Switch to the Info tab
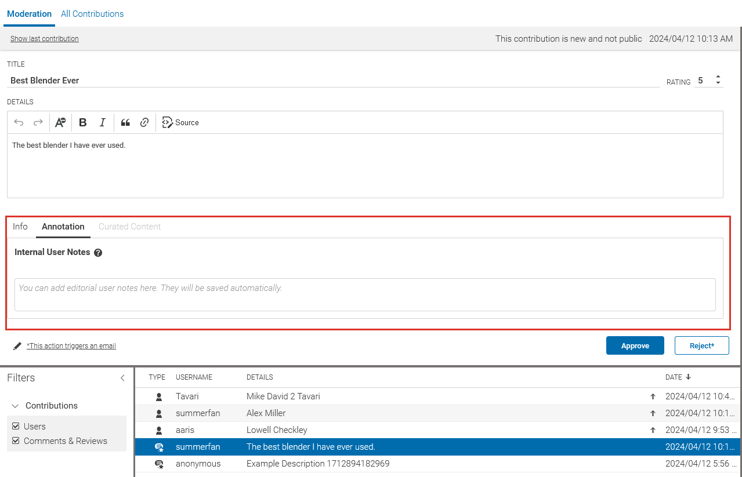 click(20, 227)
